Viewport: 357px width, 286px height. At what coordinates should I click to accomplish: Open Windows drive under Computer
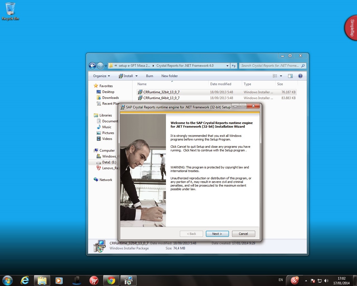(x=107, y=156)
